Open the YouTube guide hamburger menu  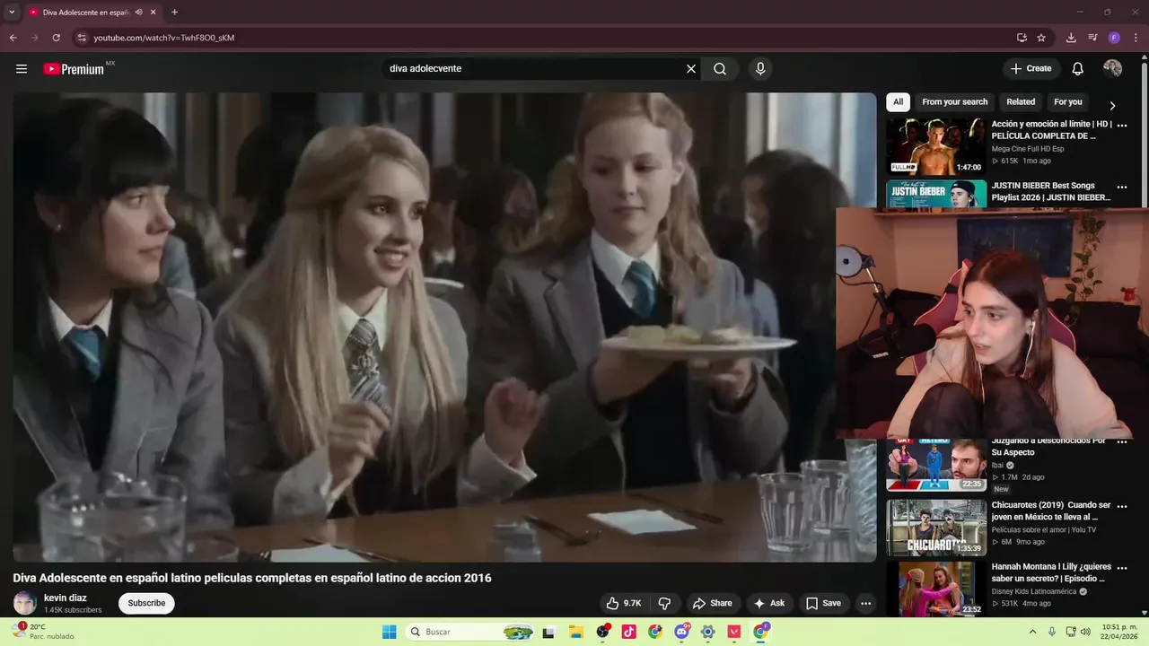22,69
